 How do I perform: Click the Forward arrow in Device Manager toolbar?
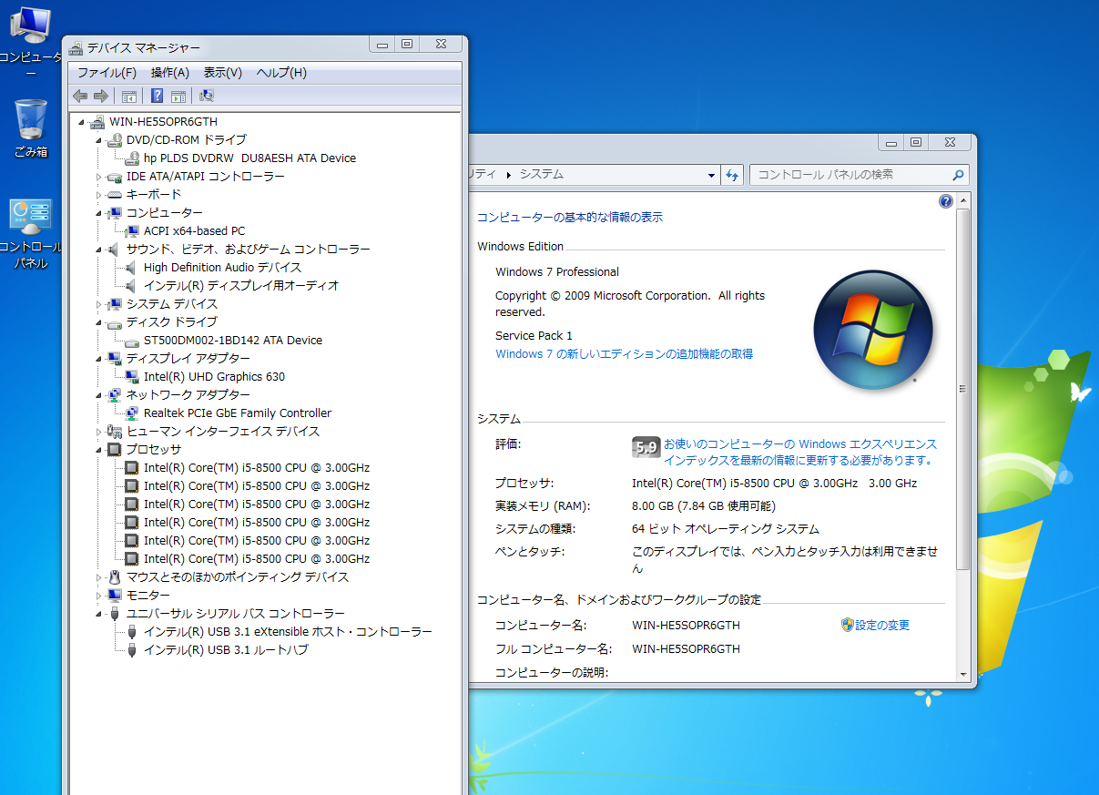[x=101, y=96]
